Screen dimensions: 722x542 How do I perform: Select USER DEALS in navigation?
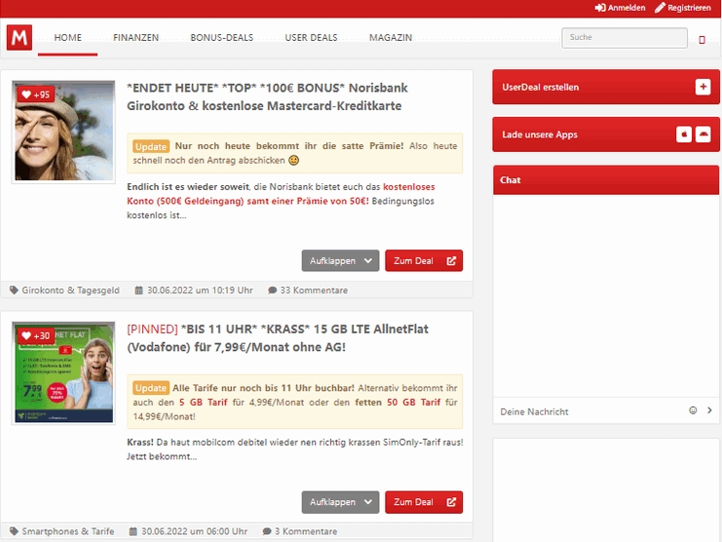311,38
